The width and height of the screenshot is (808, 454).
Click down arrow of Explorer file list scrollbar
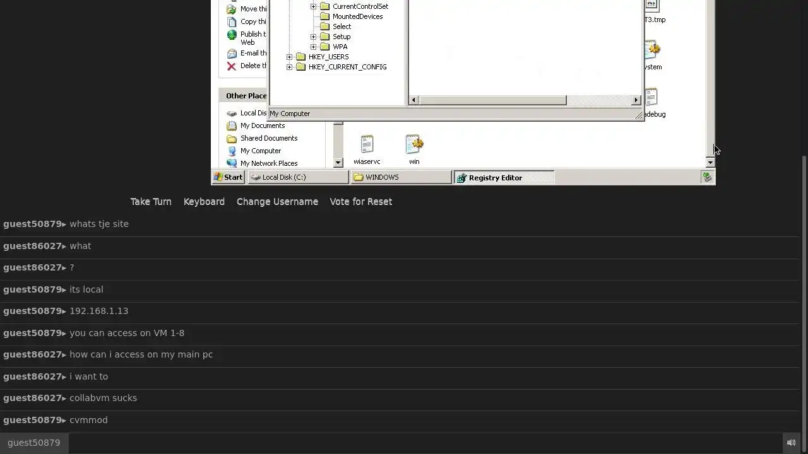(x=710, y=163)
